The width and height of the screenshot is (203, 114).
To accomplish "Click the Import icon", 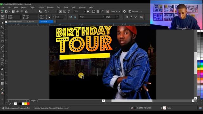I will coord(60,11).
